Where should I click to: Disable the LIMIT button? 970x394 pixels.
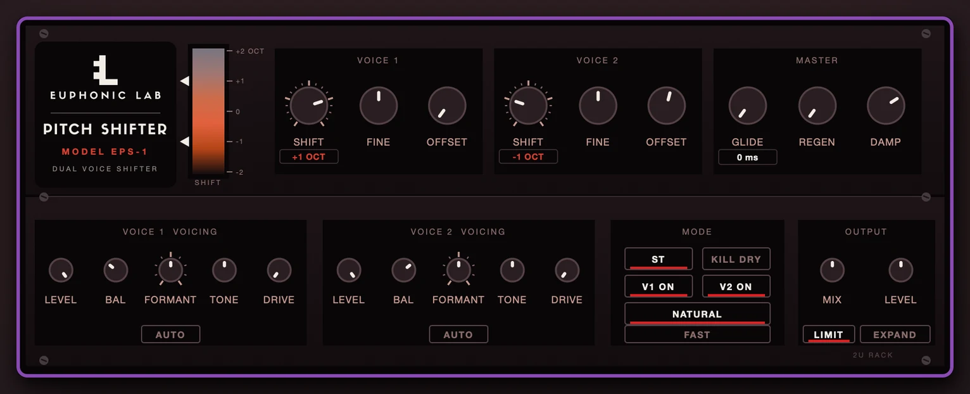pos(829,334)
